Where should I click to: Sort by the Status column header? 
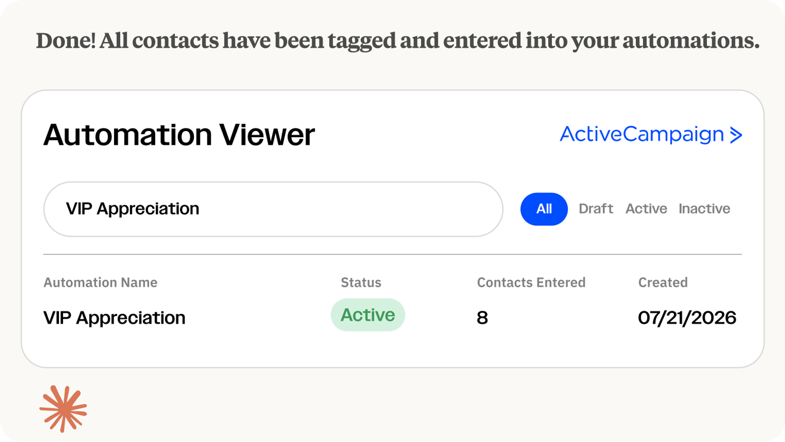coord(361,282)
